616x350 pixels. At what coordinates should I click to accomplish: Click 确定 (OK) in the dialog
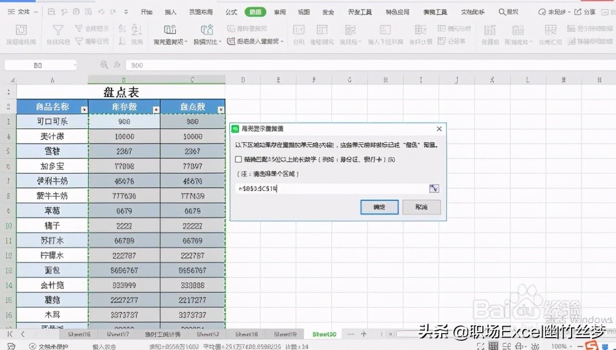[379, 207]
